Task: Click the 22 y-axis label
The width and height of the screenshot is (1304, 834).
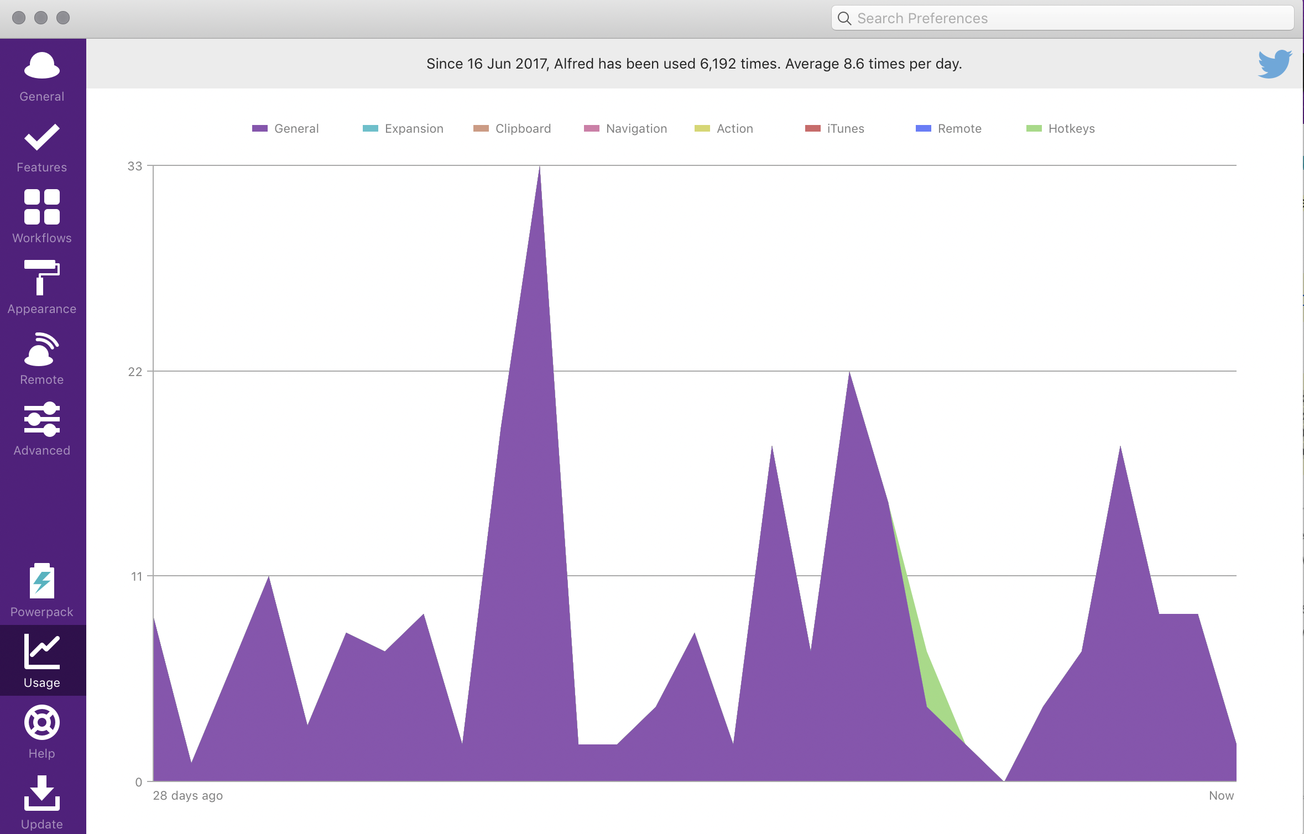Action: point(135,372)
